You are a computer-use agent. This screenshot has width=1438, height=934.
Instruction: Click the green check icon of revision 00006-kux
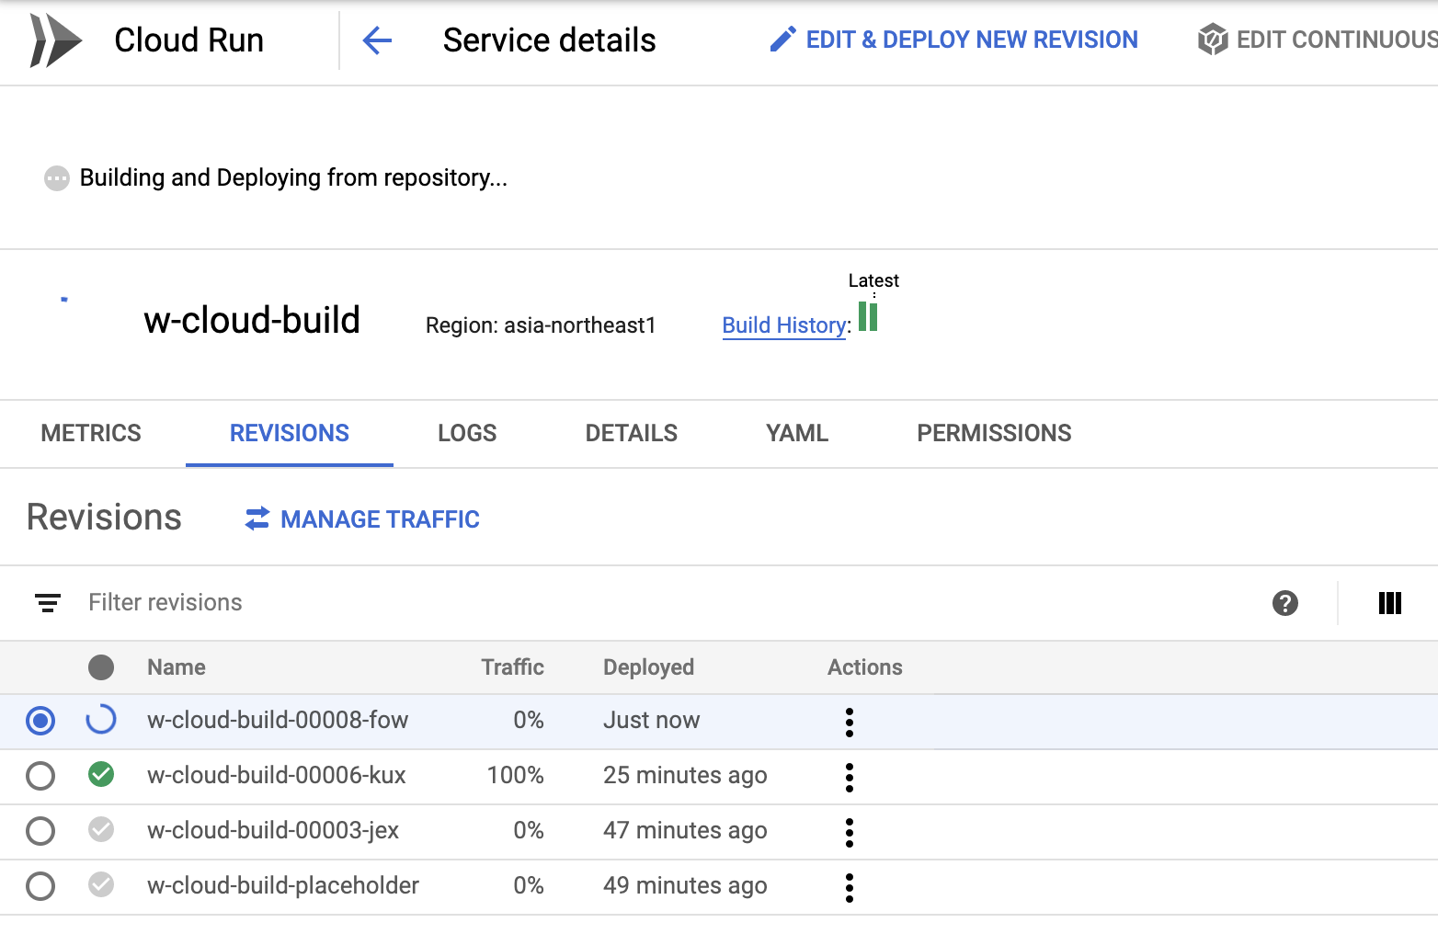101,775
